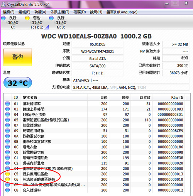The width and height of the screenshot is (193, 196).
Task: Open the 語言(L)(Language) menu
Action: click(x=122, y=12)
